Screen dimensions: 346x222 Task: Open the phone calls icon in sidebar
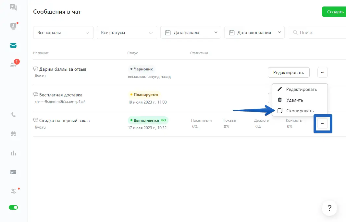13,115
